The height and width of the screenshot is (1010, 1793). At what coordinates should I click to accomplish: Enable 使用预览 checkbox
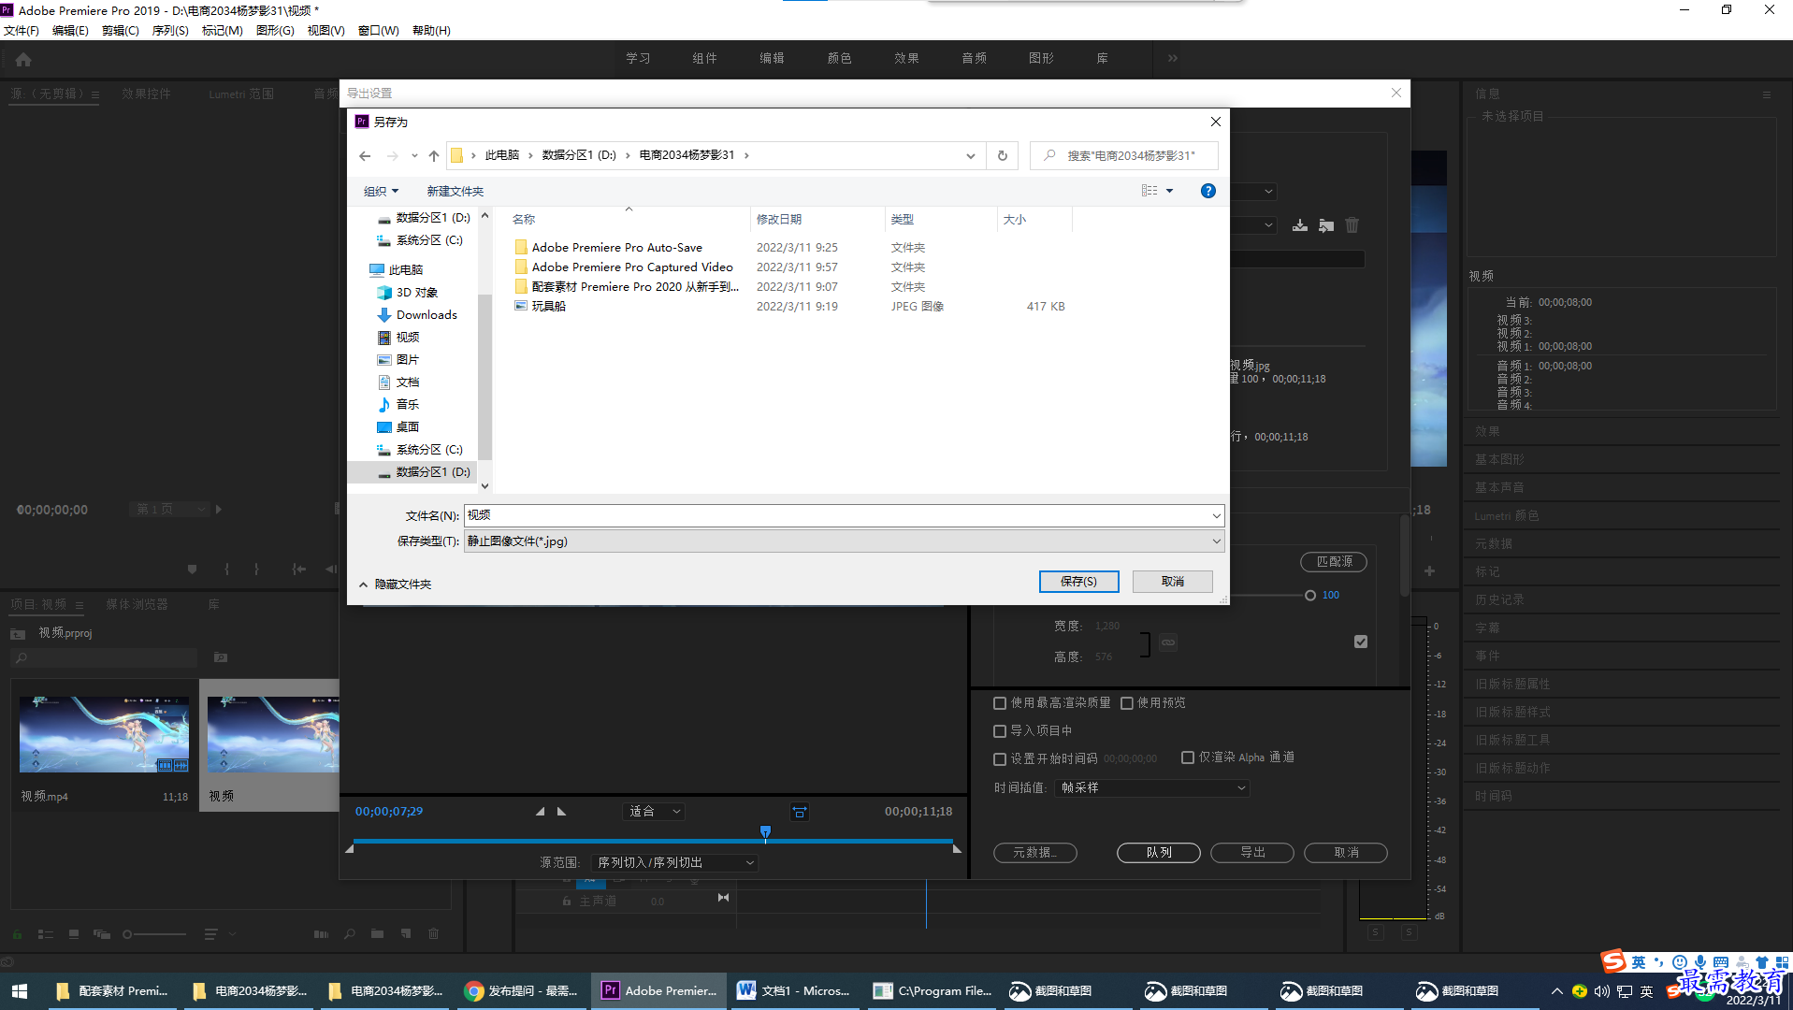(1127, 703)
